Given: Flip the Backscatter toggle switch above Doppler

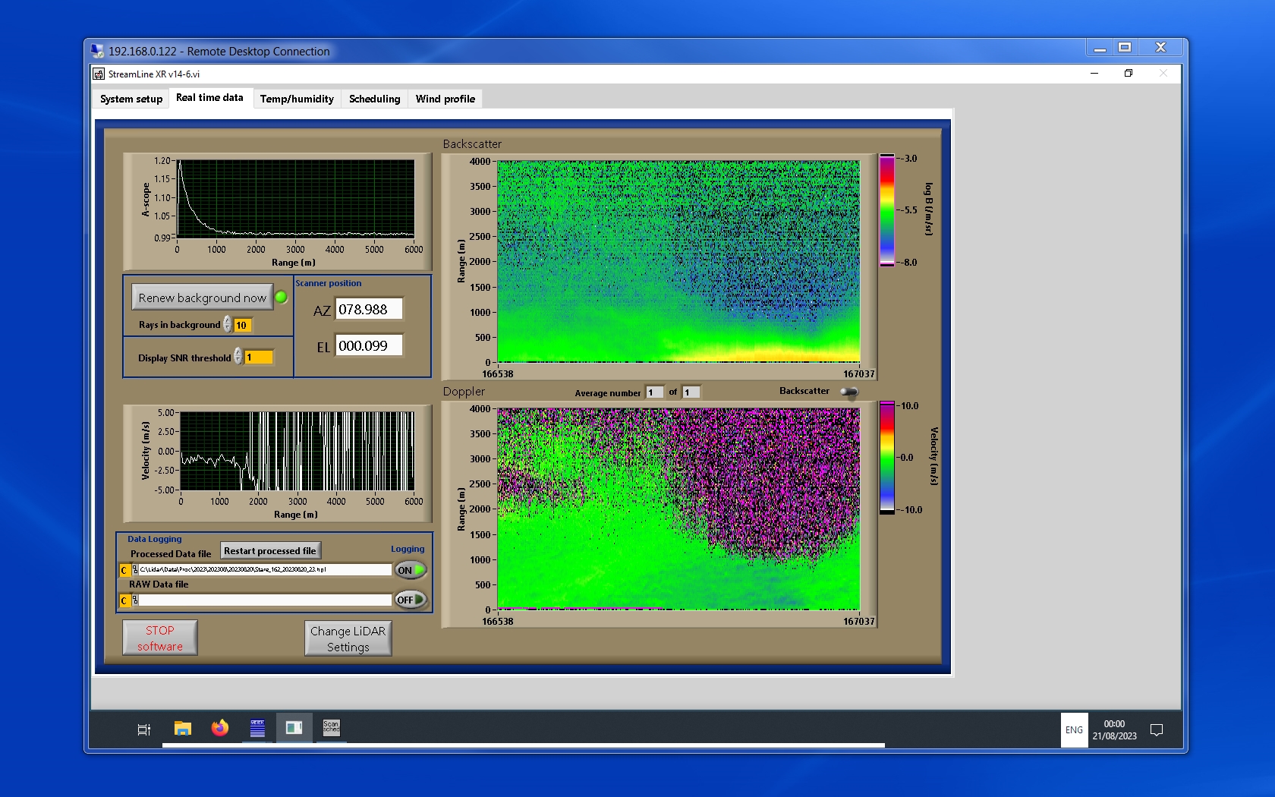Looking at the screenshot, I should click(849, 392).
